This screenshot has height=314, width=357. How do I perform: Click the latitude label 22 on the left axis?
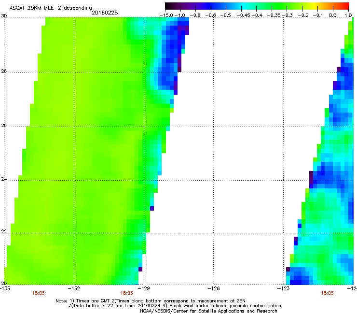tap(4, 231)
